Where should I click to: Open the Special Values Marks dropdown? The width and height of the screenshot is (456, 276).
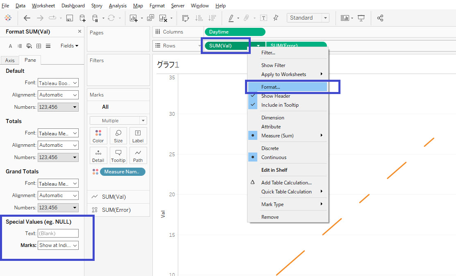[58, 245]
